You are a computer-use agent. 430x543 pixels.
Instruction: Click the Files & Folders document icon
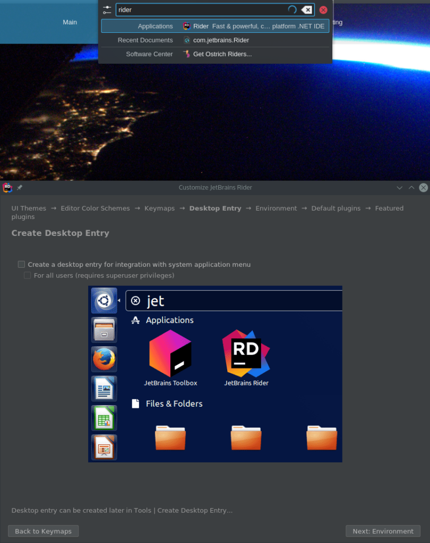135,404
